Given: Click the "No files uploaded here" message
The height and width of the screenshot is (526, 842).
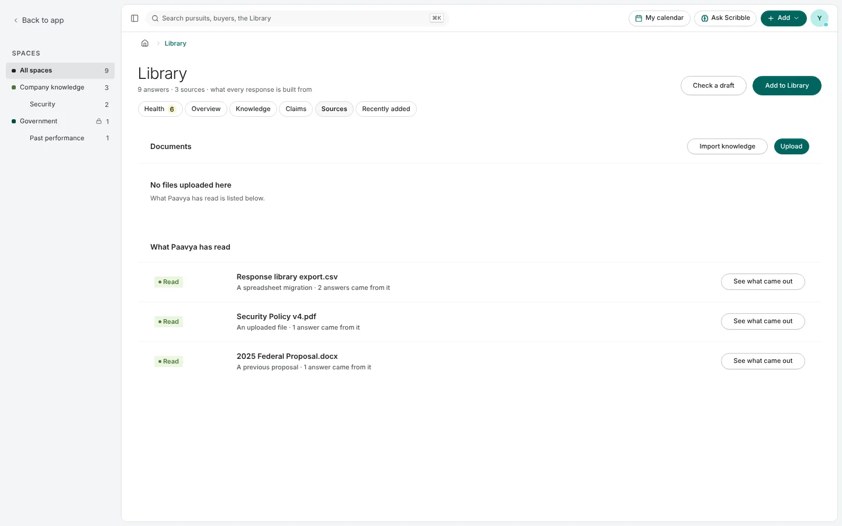Looking at the screenshot, I should [191, 185].
